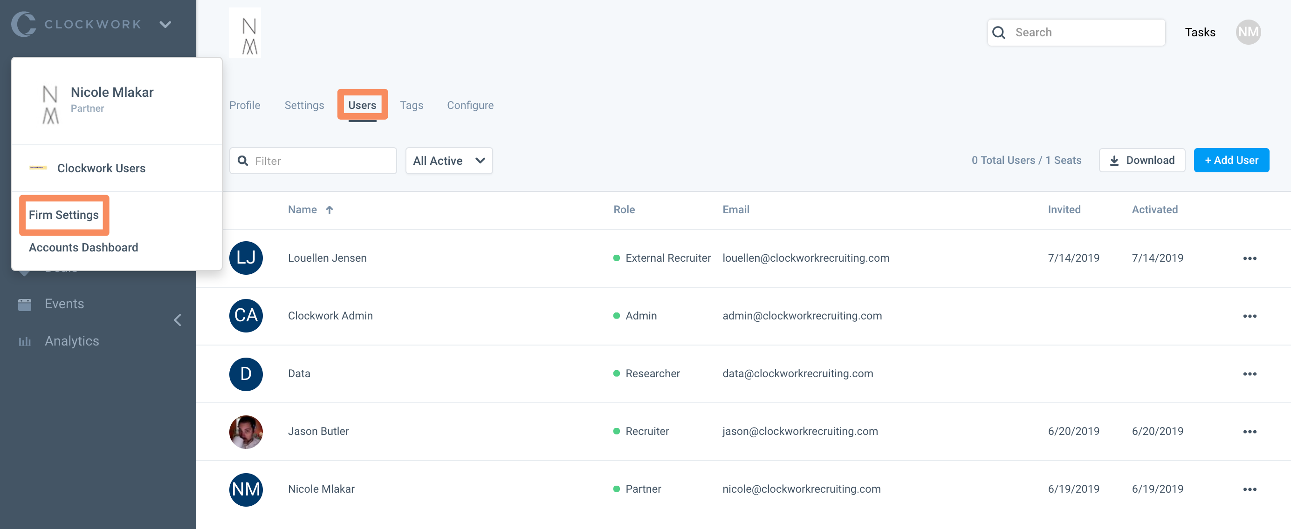
Task: Open options menu for Clockwork Admin row
Action: pos(1250,316)
